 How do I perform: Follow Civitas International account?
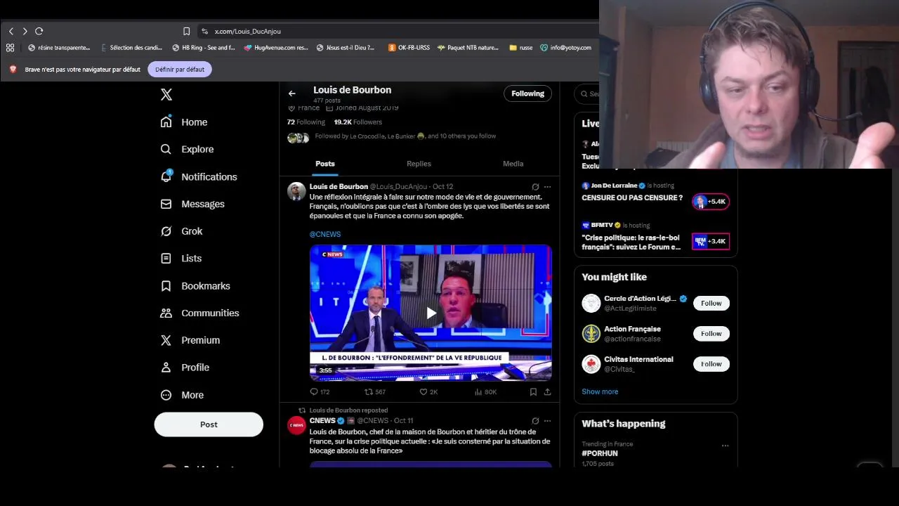[x=711, y=363]
